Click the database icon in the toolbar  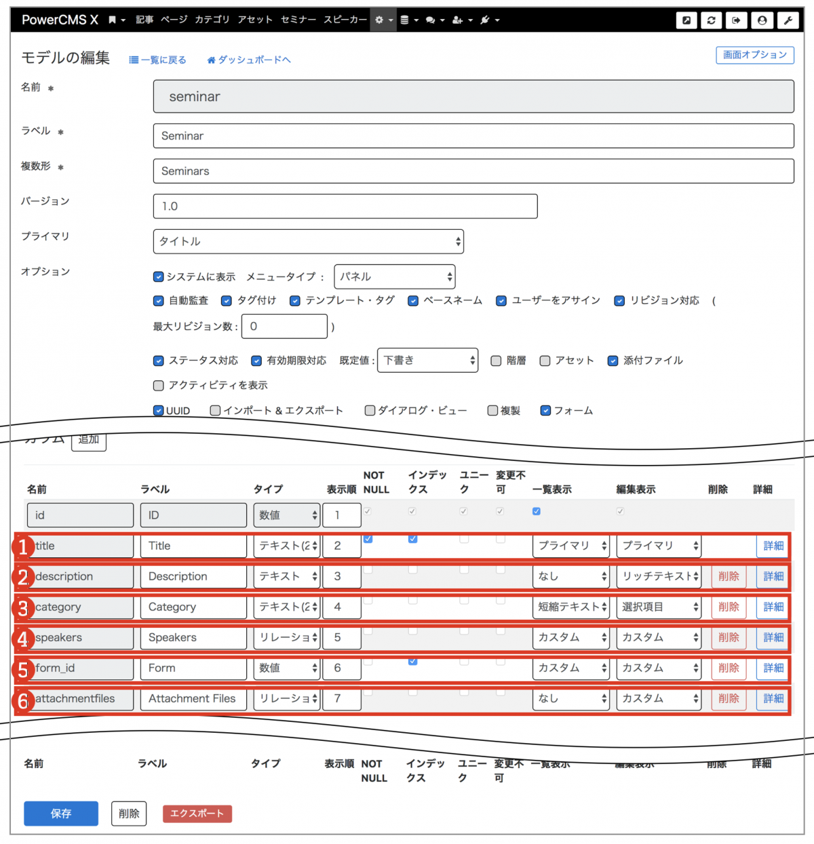click(406, 20)
